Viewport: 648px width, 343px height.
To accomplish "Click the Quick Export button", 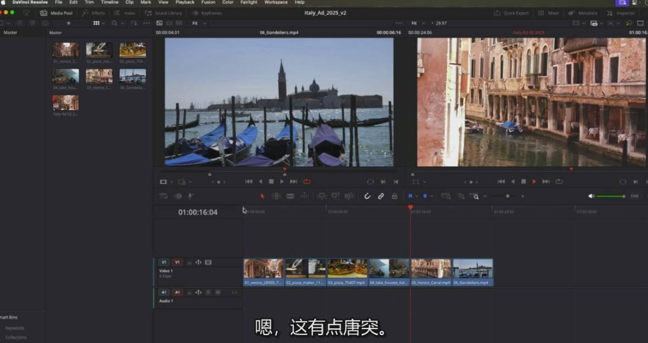I will pos(511,13).
